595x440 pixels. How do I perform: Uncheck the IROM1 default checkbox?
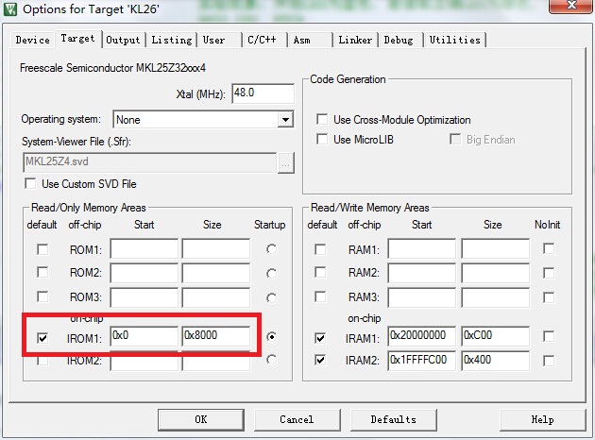(x=42, y=338)
